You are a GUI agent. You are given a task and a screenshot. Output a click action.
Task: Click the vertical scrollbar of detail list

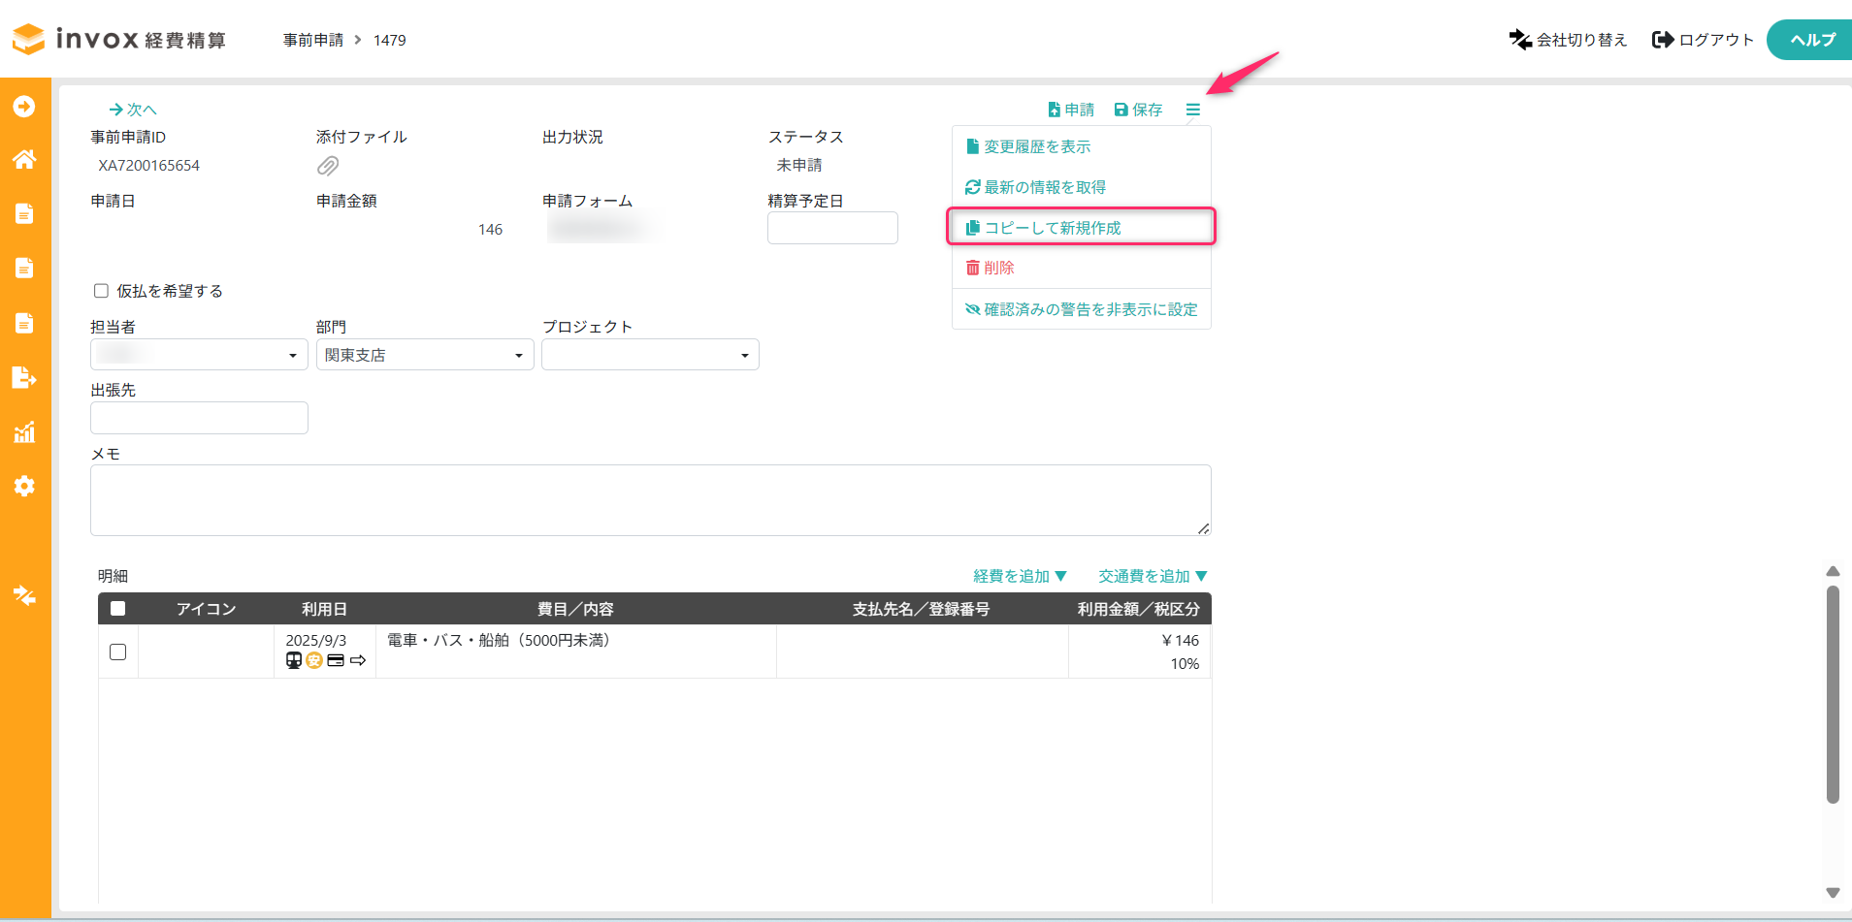click(x=1832, y=693)
